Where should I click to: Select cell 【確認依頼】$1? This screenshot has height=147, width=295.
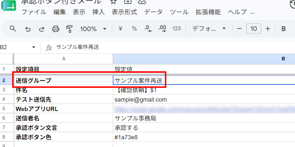pos(204,90)
